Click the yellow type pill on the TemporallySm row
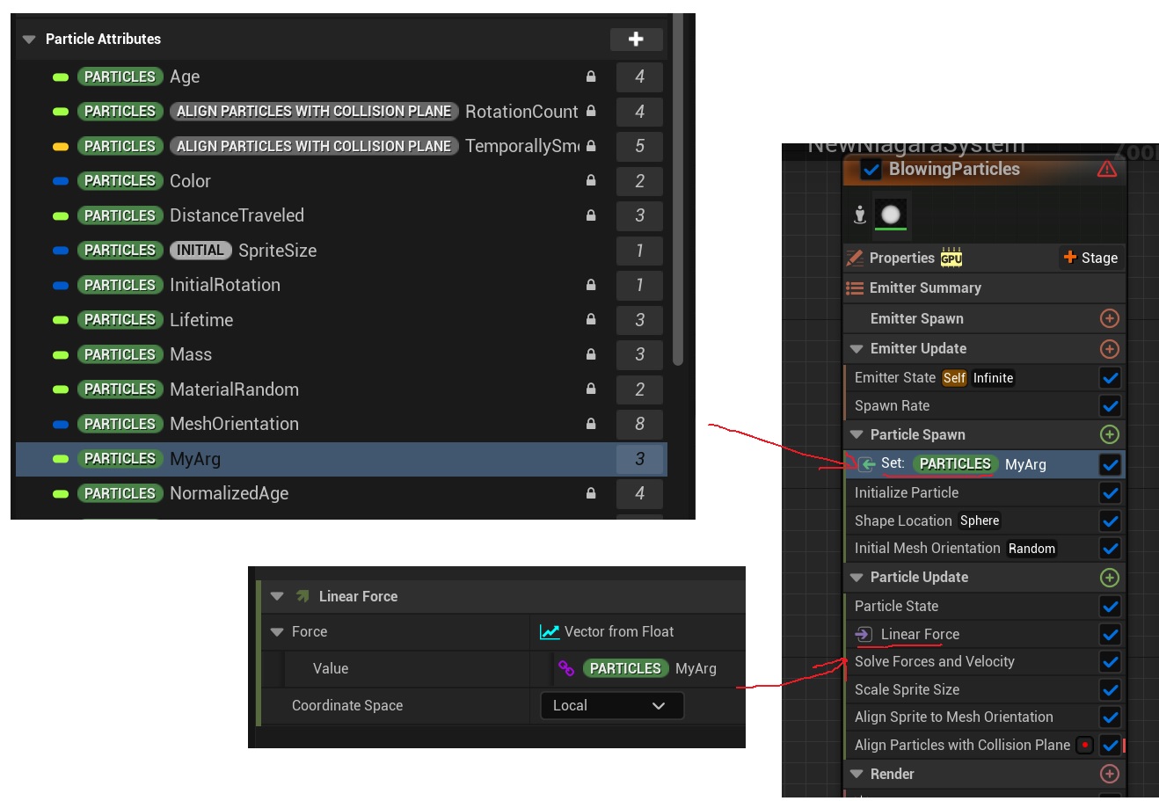1159x801 pixels. tap(61, 146)
